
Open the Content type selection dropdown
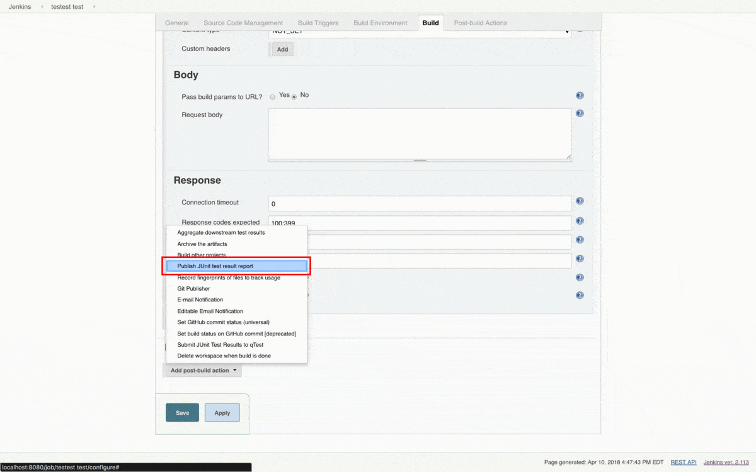tap(419, 30)
